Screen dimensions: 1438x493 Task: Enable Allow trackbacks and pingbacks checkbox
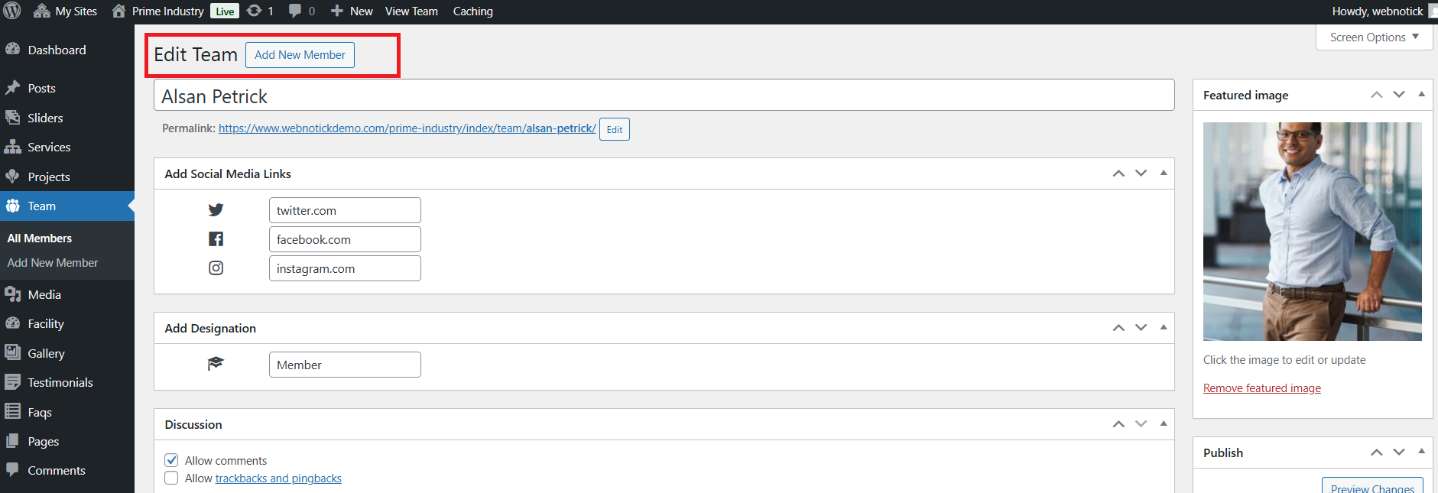click(x=172, y=478)
